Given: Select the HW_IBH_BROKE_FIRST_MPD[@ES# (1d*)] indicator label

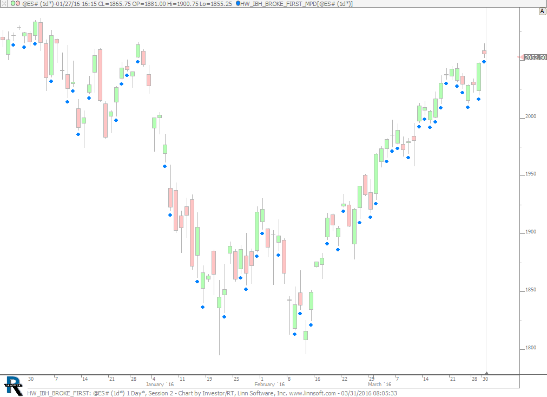Looking at the screenshot, I should 296,4.
